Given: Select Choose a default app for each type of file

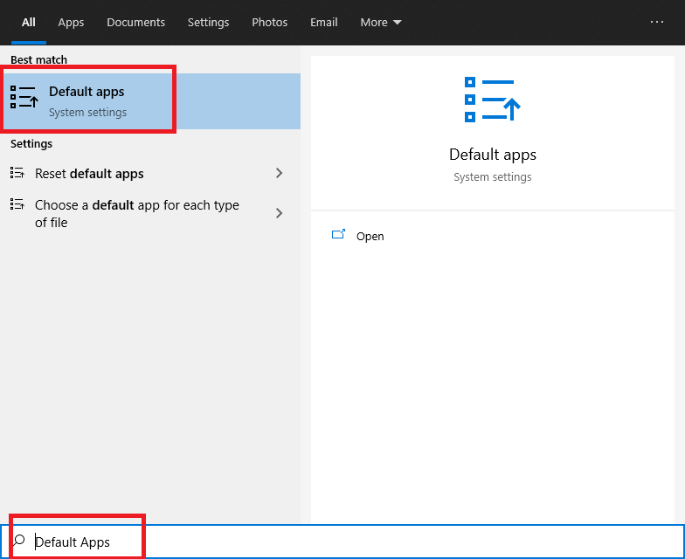Looking at the screenshot, I should click(150, 213).
